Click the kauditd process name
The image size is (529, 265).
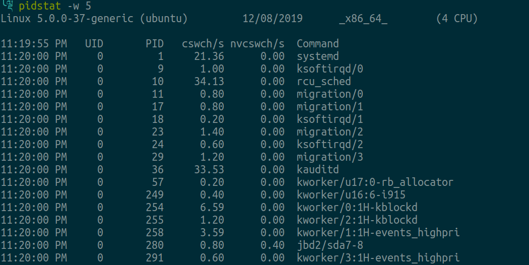point(317,169)
